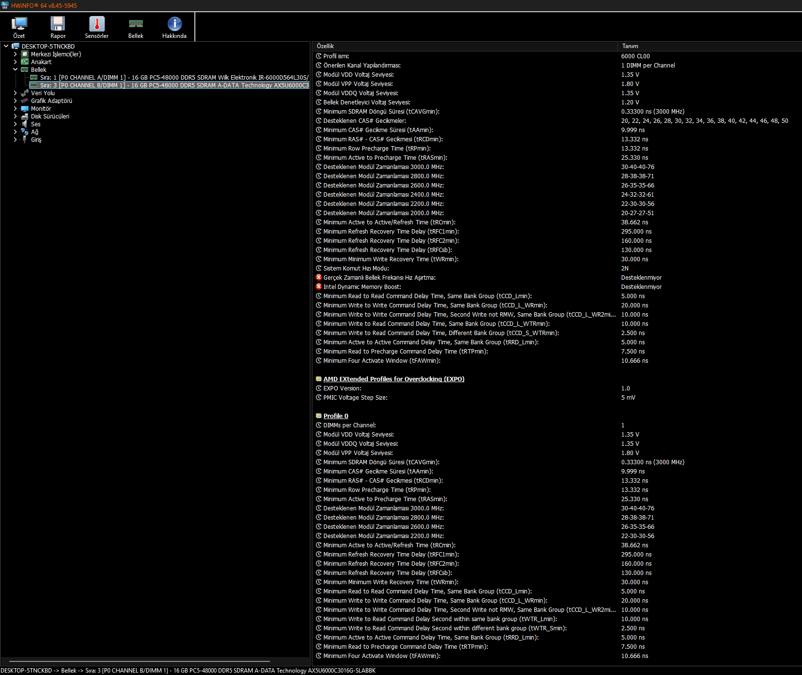Viewport: 802px width, 675px height.
Task: Expand the Merkezi İşlemci(ler) node
Action: pyautogui.click(x=15, y=54)
